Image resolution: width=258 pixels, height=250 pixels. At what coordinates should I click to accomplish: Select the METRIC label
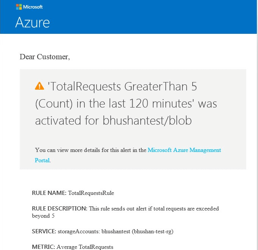(43, 247)
